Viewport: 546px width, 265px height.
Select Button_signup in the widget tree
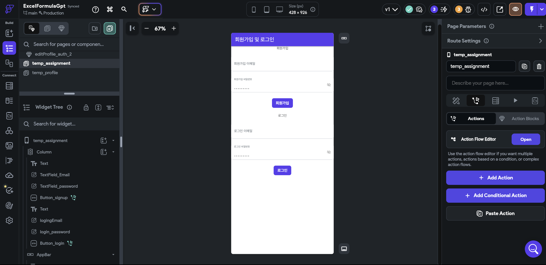tap(54, 198)
